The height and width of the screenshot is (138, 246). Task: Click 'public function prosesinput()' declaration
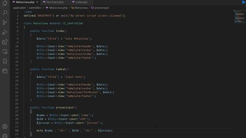[53, 107]
